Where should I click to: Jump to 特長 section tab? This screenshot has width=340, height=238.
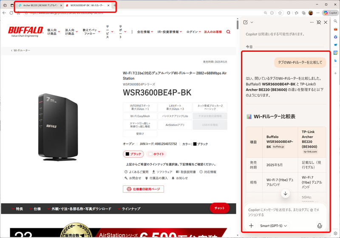(17, 209)
